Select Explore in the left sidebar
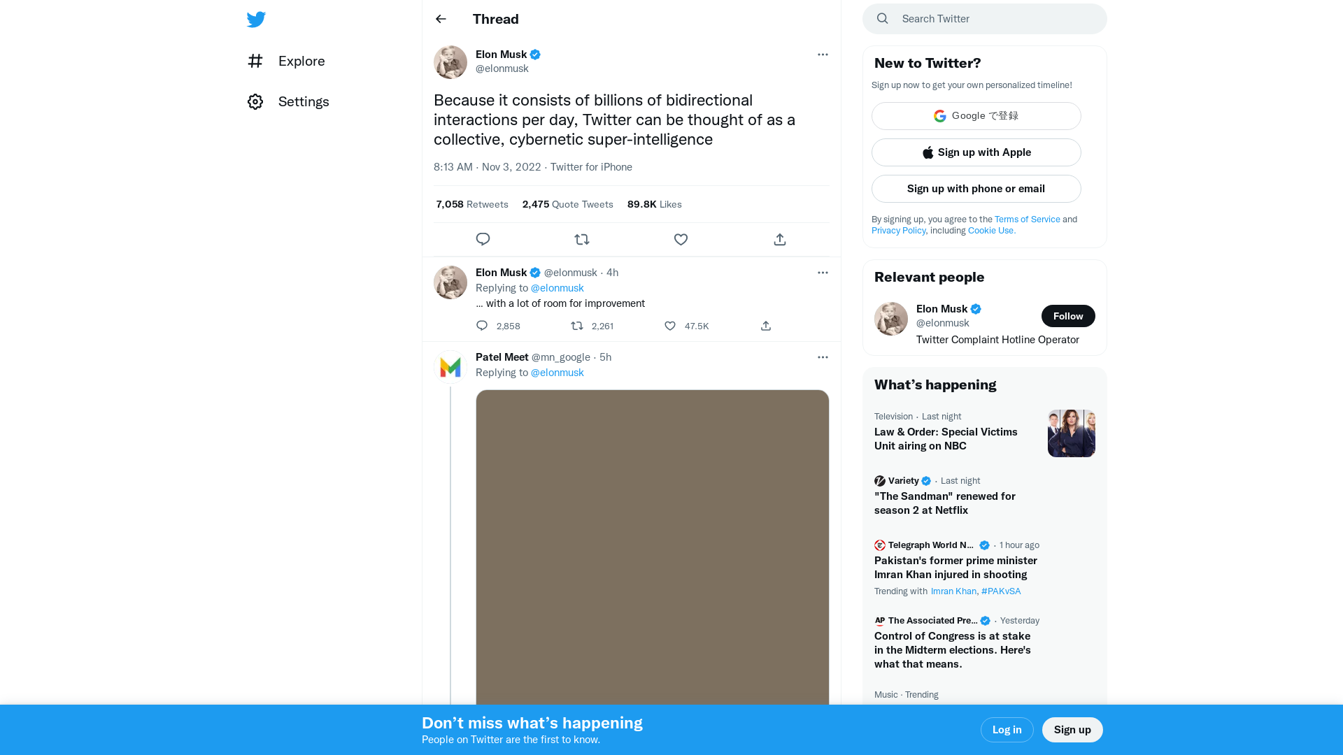This screenshot has width=1343, height=755. coord(301,61)
